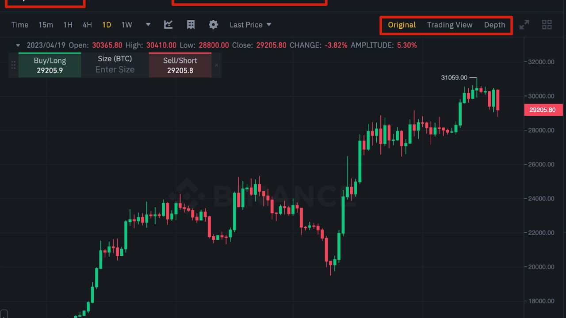Open the technical indicators icon
566x318 pixels.
point(168,25)
